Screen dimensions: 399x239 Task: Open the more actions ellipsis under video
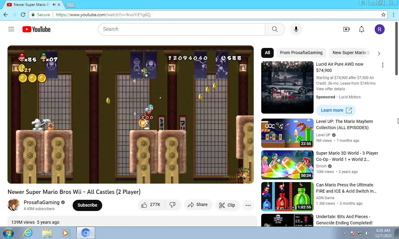(248, 205)
